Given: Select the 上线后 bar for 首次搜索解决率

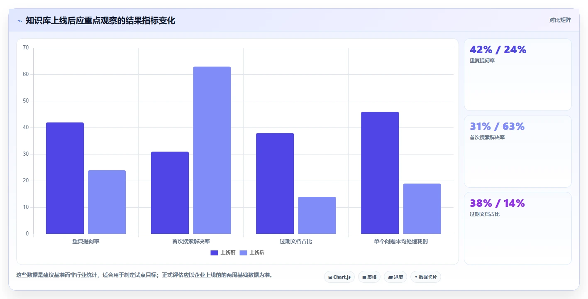Looking at the screenshot, I should pos(212,150).
